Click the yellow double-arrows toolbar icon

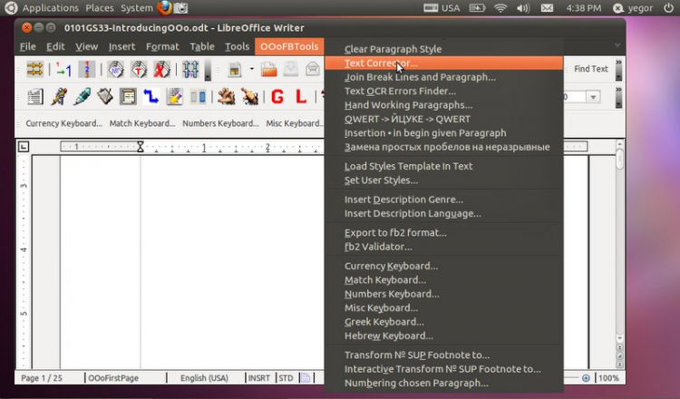(34, 70)
